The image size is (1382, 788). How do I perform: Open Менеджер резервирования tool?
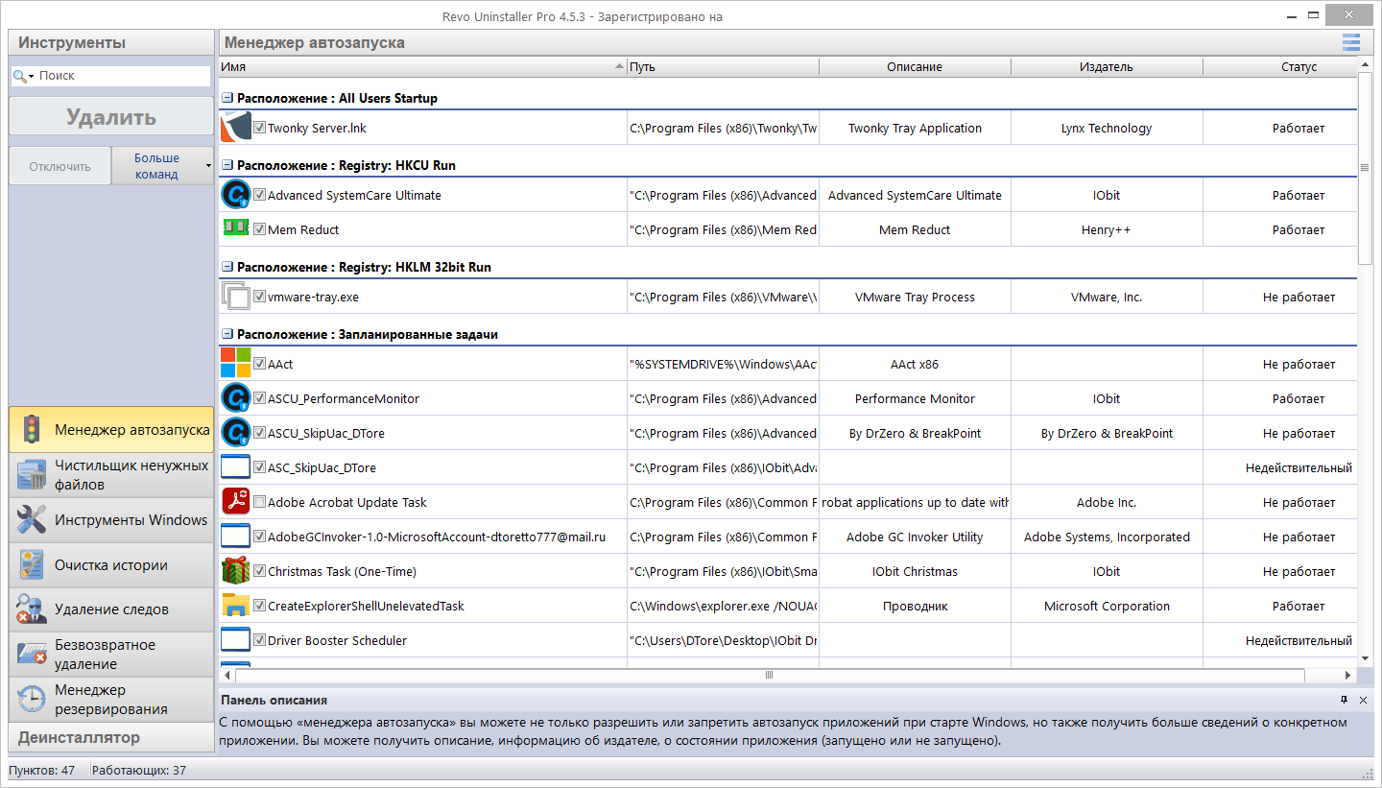[x=111, y=700]
